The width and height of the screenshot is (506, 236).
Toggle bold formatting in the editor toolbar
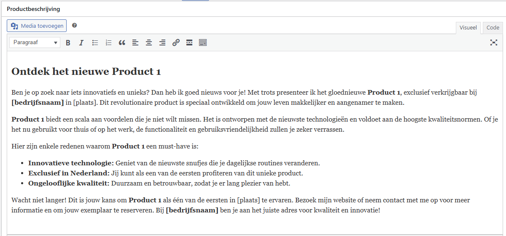coord(68,42)
